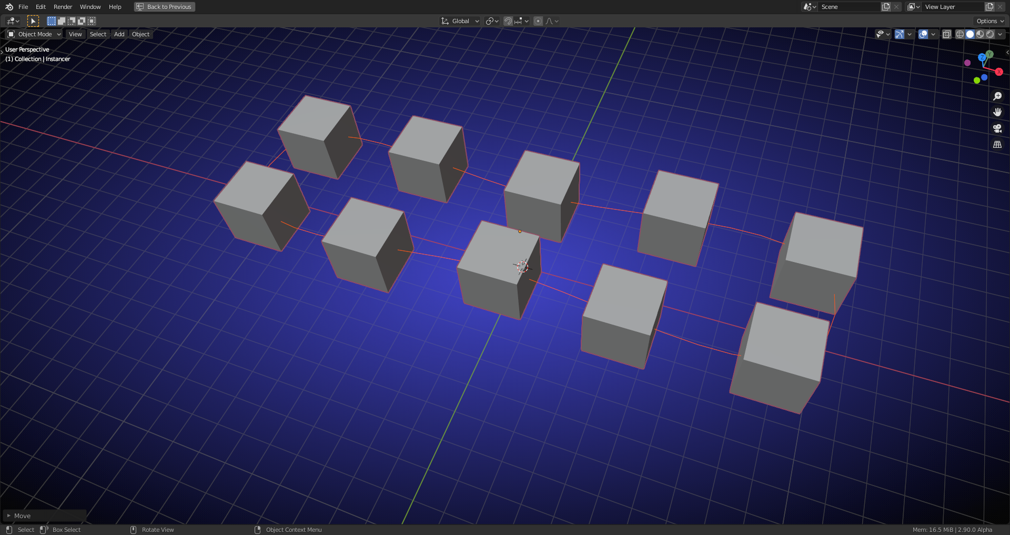Click the X axis on the navigation gizmo
The image size is (1010, 535).
pos(998,72)
